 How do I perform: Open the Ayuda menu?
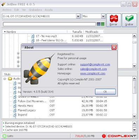coord(49,10)
